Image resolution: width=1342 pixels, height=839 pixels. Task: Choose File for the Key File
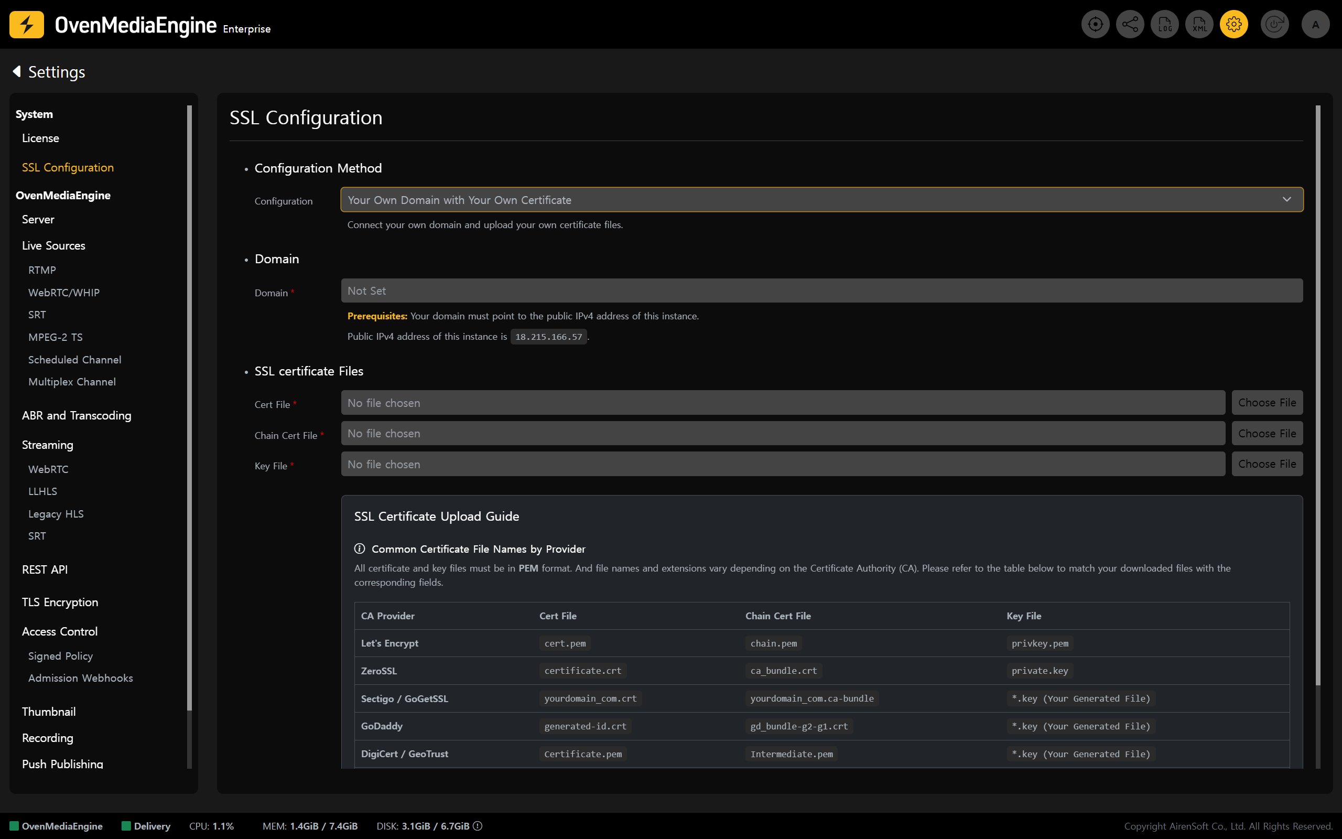[x=1267, y=464]
